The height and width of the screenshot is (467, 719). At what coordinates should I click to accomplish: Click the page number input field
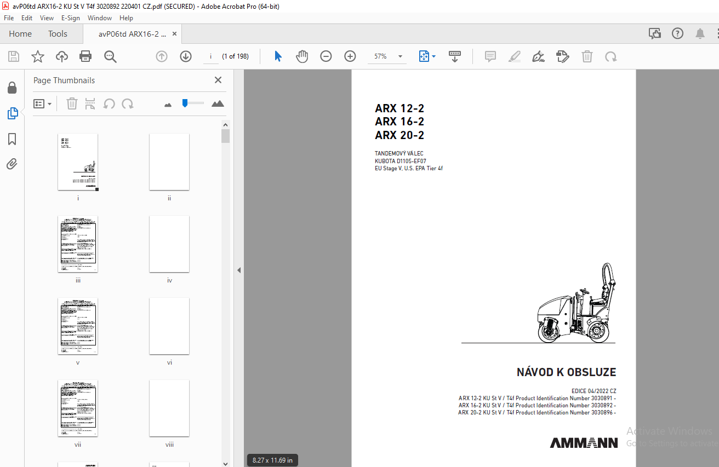click(210, 56)
